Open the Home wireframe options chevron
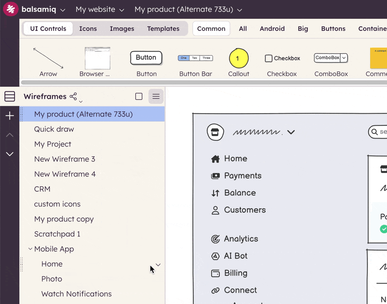The image size is (387, 304). 158,265
